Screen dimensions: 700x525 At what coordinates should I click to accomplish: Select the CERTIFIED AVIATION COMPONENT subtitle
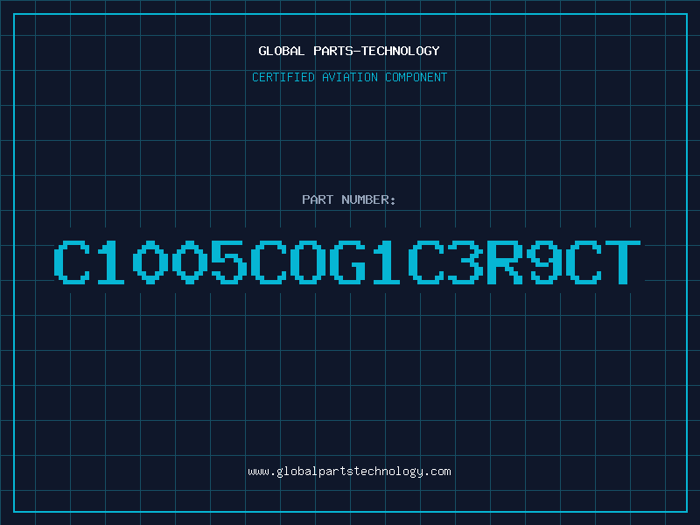[349, 77]
